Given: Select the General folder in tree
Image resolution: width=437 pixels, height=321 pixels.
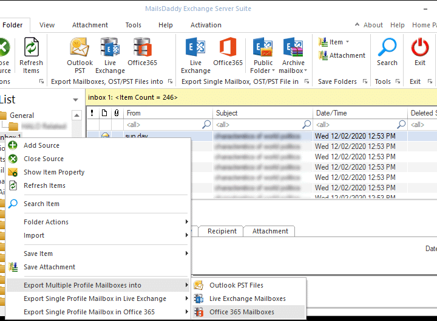Looking at the screenshot, I should (22, 116).
